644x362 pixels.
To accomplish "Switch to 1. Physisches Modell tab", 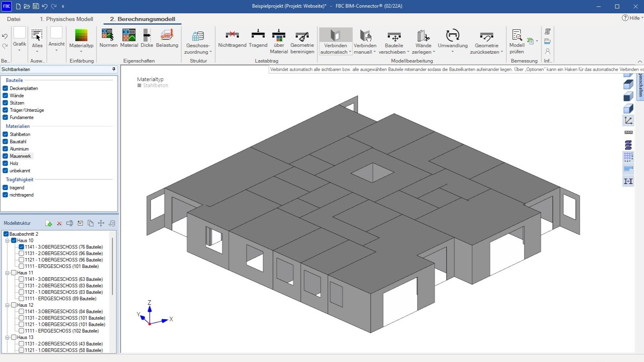I will (x=66, y=19).
